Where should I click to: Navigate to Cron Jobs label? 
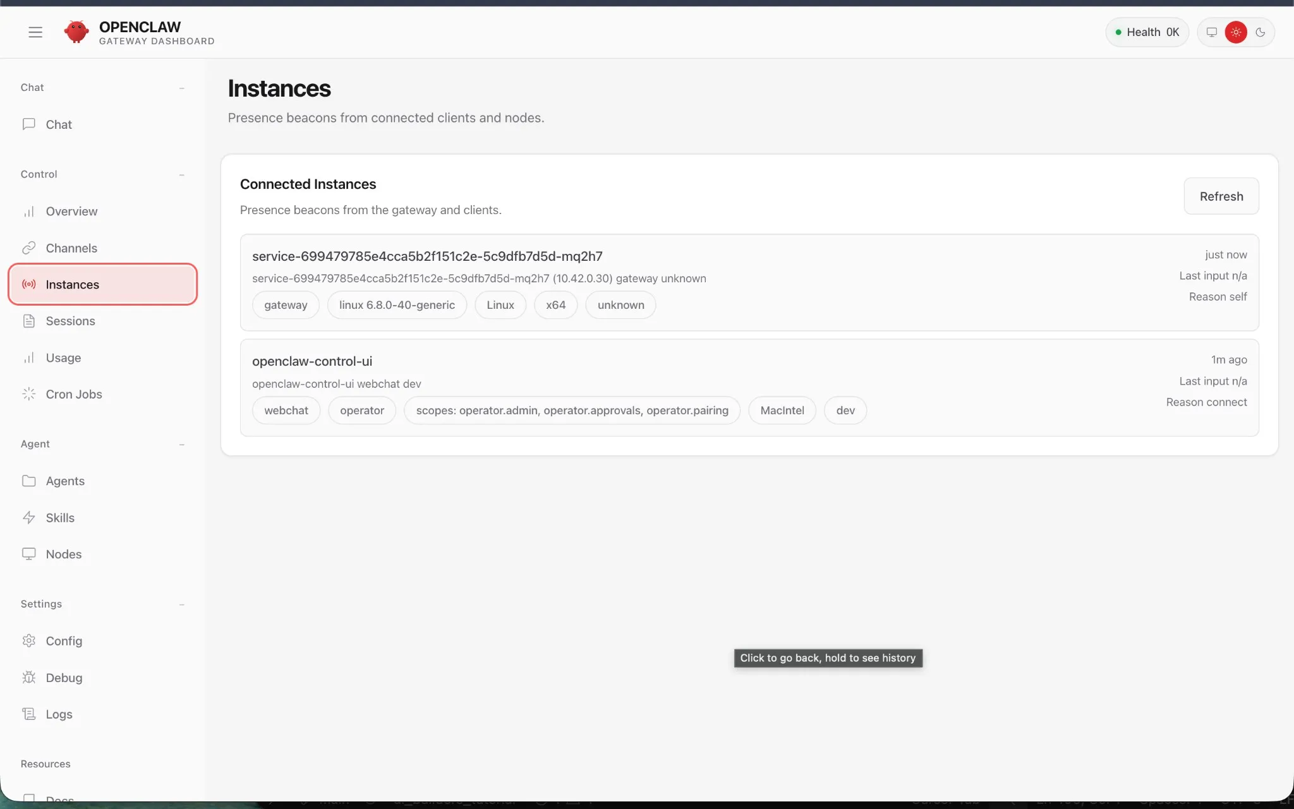pos(74,394)
